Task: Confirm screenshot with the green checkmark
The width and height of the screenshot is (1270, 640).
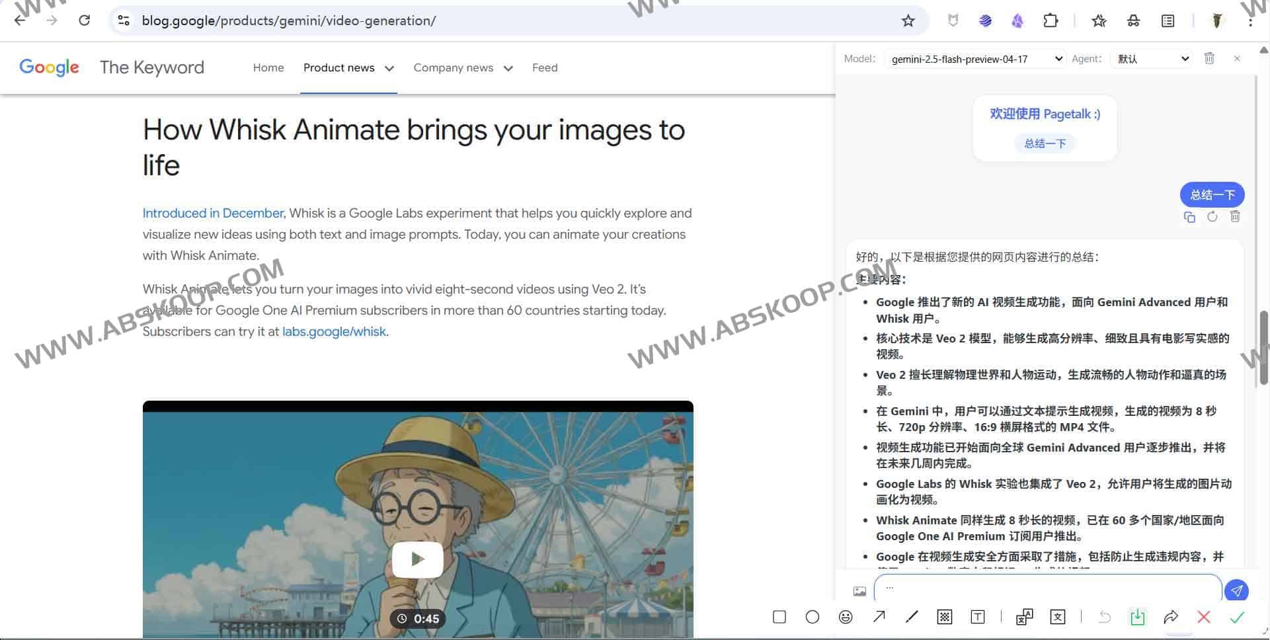Action: tap(1237, 617)
